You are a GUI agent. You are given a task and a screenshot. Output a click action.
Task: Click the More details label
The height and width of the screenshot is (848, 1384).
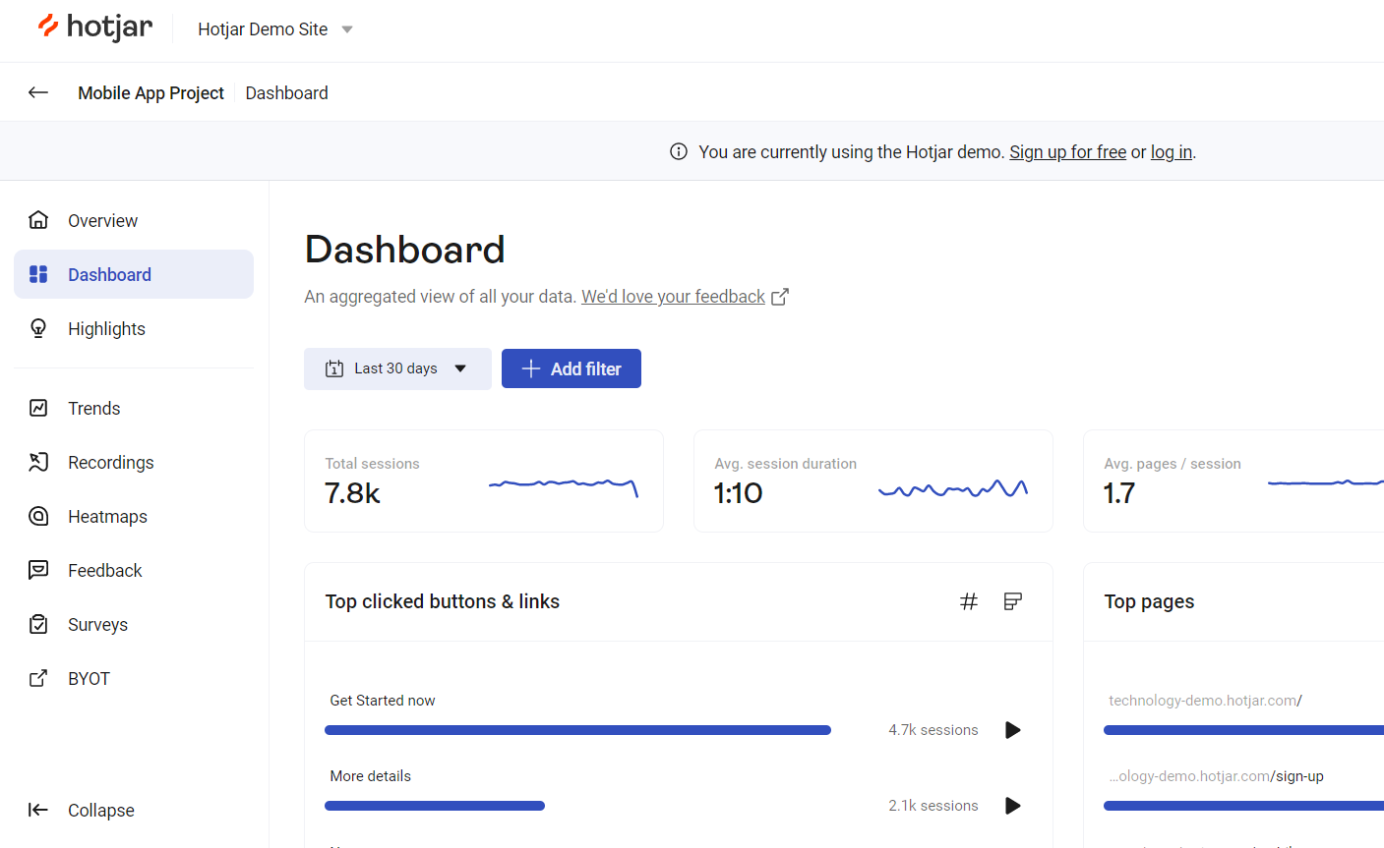point(371,776)
